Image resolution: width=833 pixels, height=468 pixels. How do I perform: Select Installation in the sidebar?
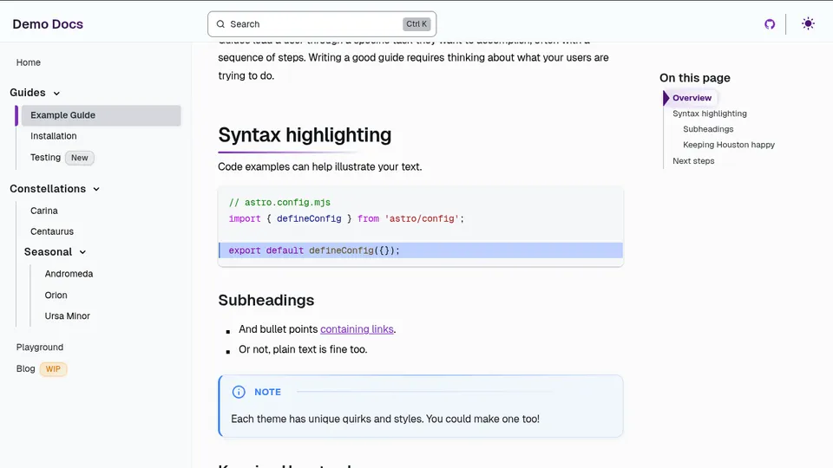[54, 136]
